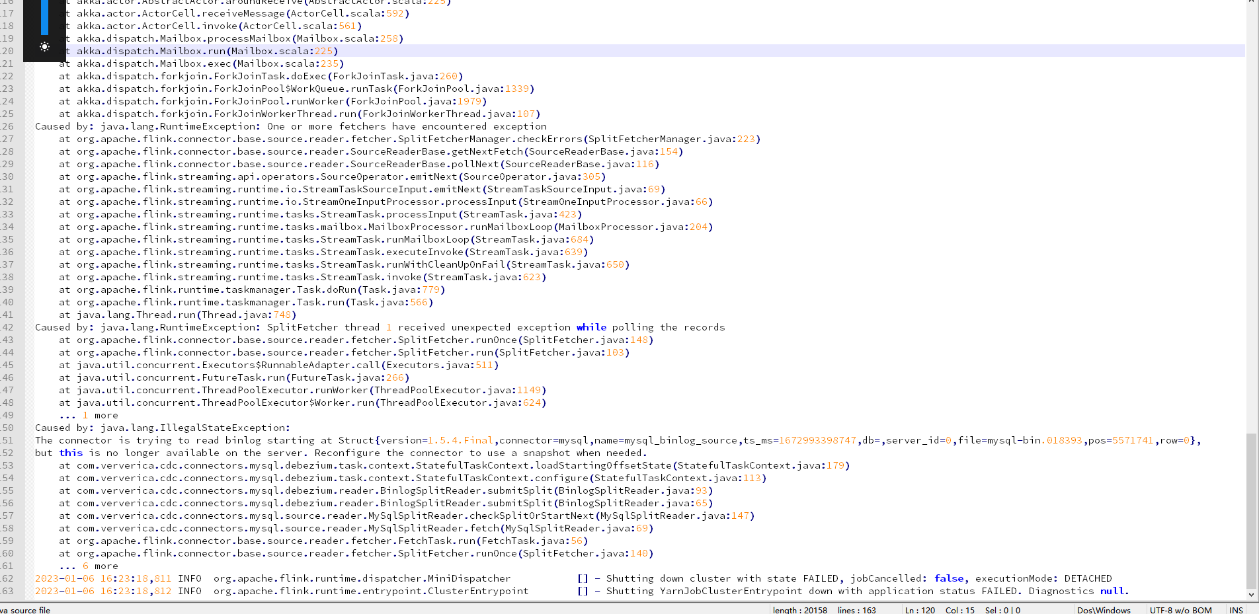Click the line 'ForkJoinPool$WorkQueue.runTask(ForkJoinPool.java:1339)'
The width and height of the screenshot is (1259, 614).
296,89
